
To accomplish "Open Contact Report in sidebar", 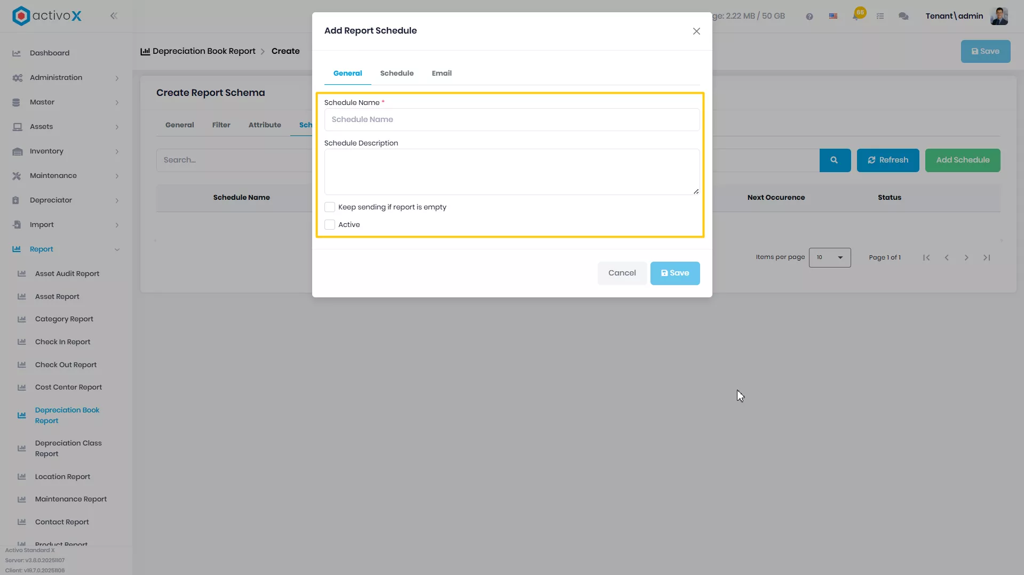I will click(x=62, y=522).
